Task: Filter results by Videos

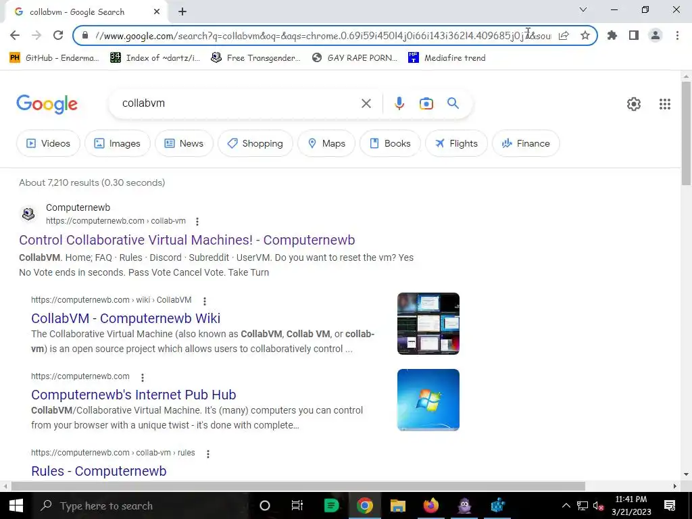Action: coord(48,143)
